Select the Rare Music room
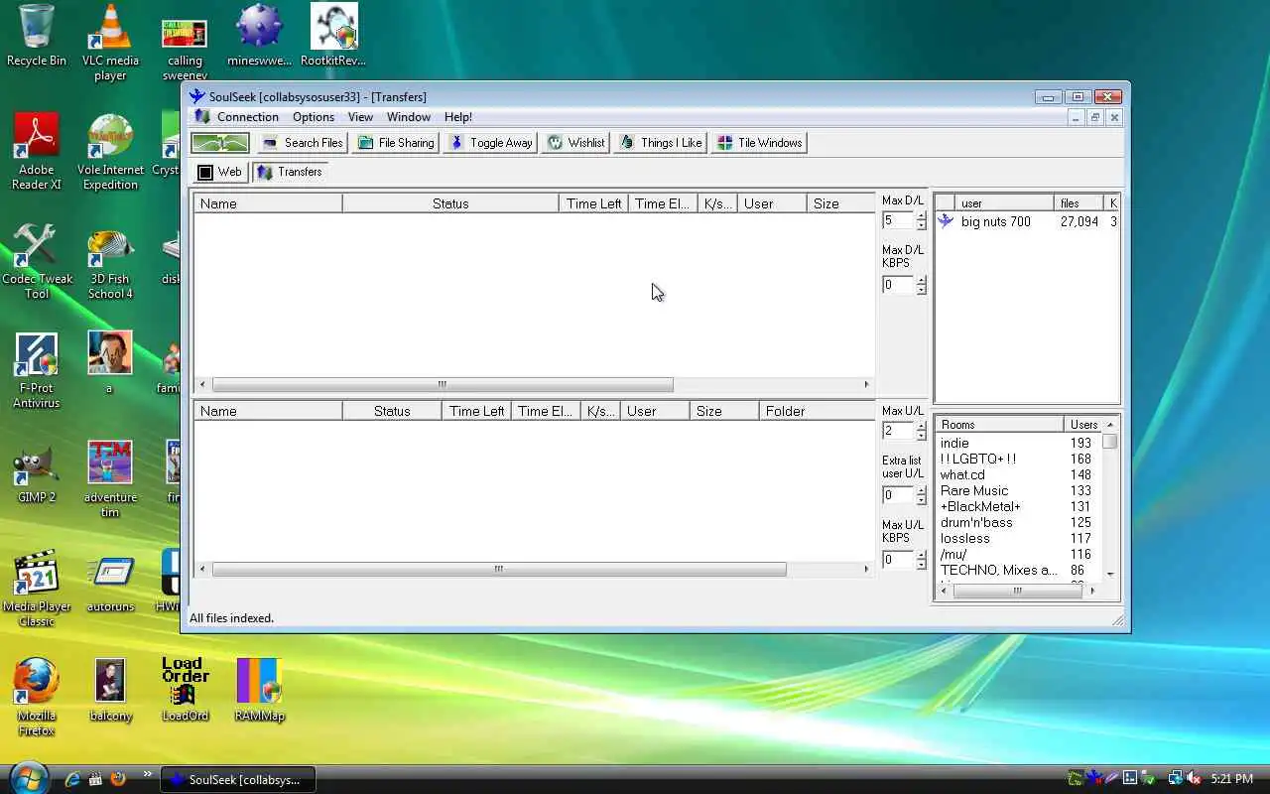 click(1019, 490)
